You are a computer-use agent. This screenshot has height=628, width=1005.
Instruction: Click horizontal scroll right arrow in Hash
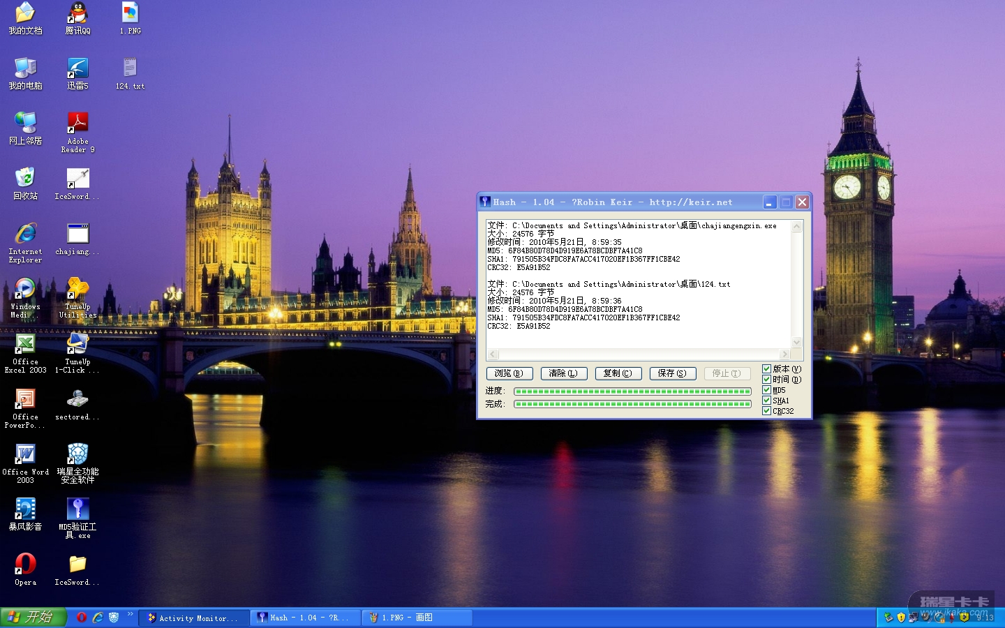(x=785, y=354)
